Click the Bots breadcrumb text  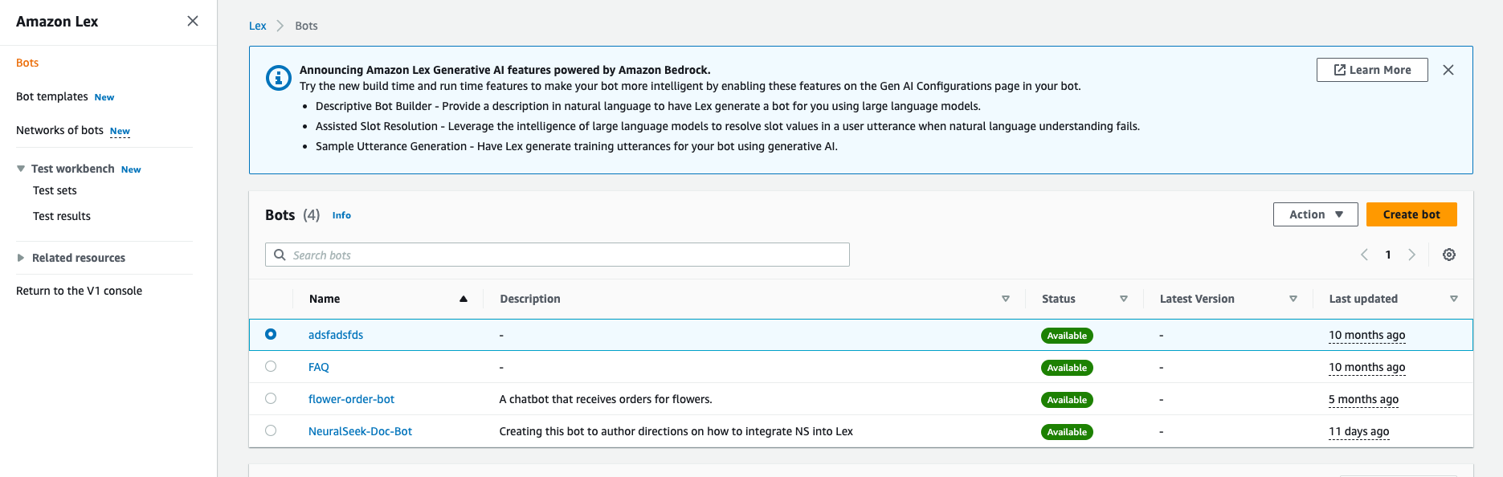[306, 26]
